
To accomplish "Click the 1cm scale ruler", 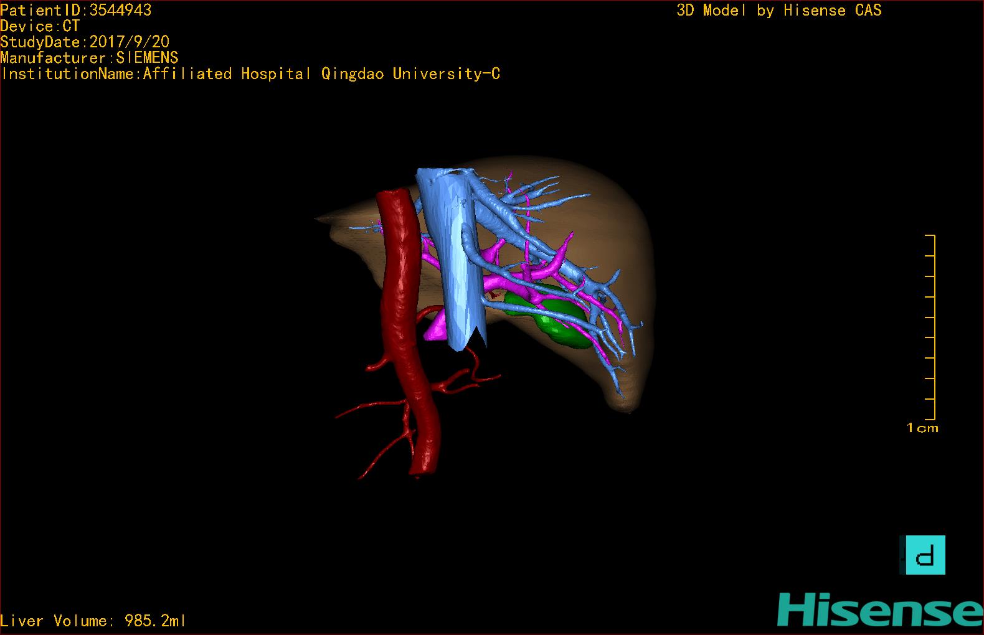I will click(930, 327).
